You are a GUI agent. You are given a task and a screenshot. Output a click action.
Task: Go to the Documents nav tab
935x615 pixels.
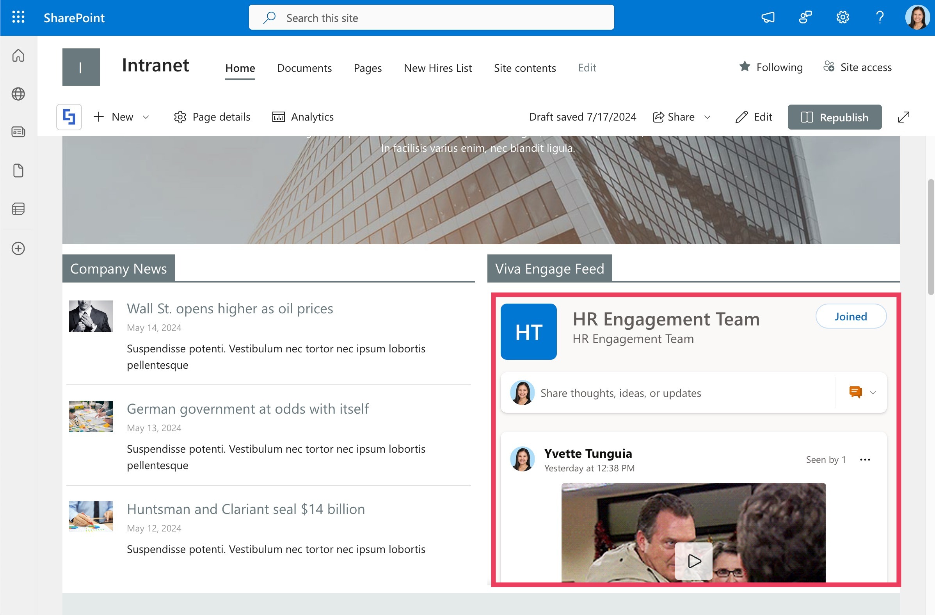click(x=304, y=68)
